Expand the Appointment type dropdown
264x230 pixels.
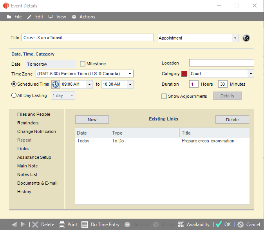(235, 38)
